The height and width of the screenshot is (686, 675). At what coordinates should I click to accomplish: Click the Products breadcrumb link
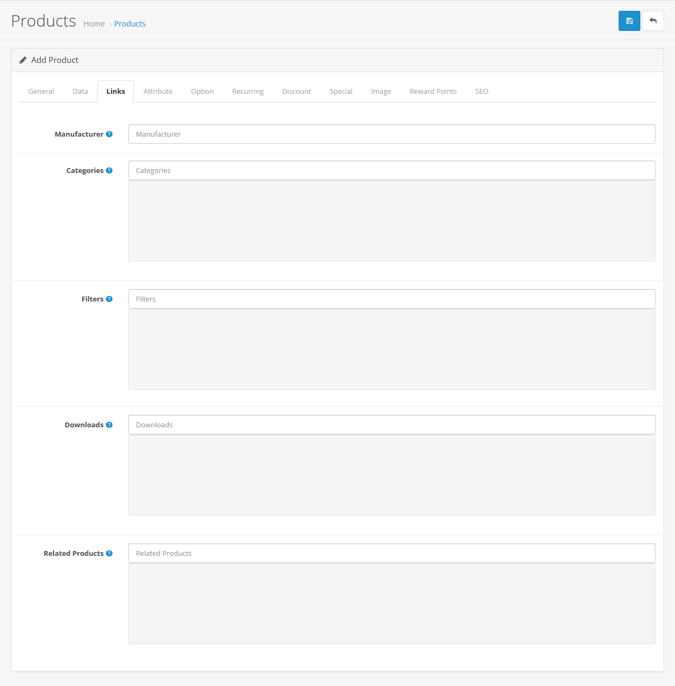point(129,24)
